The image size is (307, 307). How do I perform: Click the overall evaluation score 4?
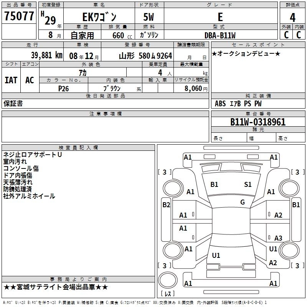pos(292,17)
